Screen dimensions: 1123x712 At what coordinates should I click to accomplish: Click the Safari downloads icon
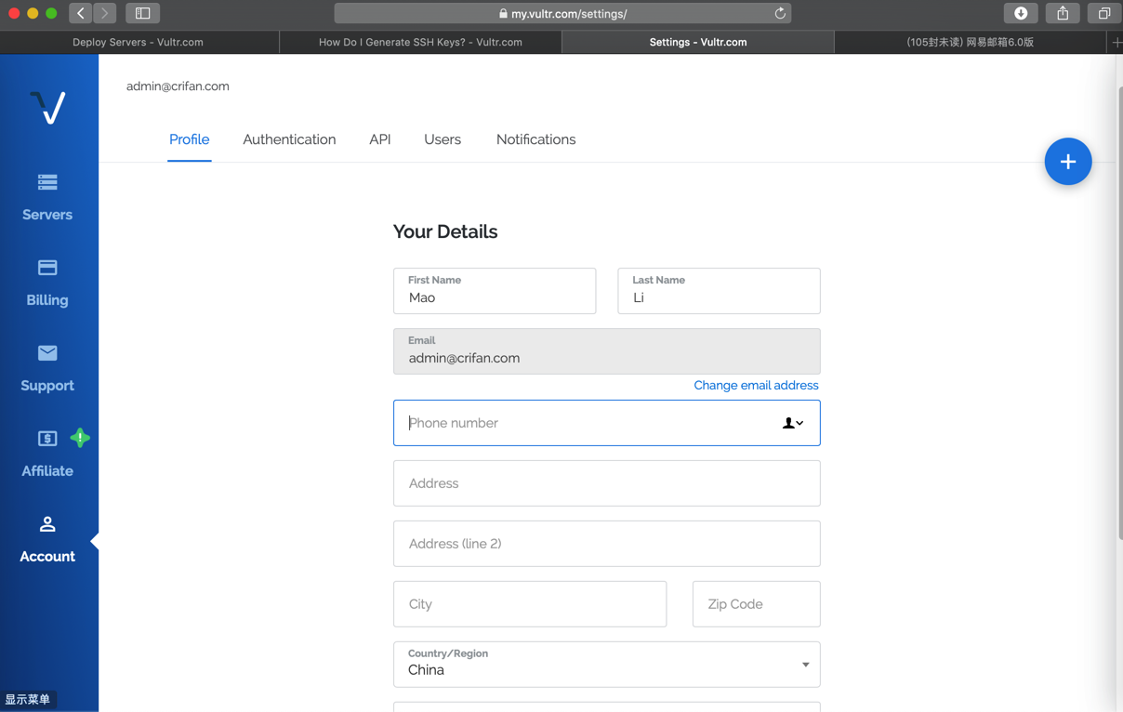tap(1020, 13)
